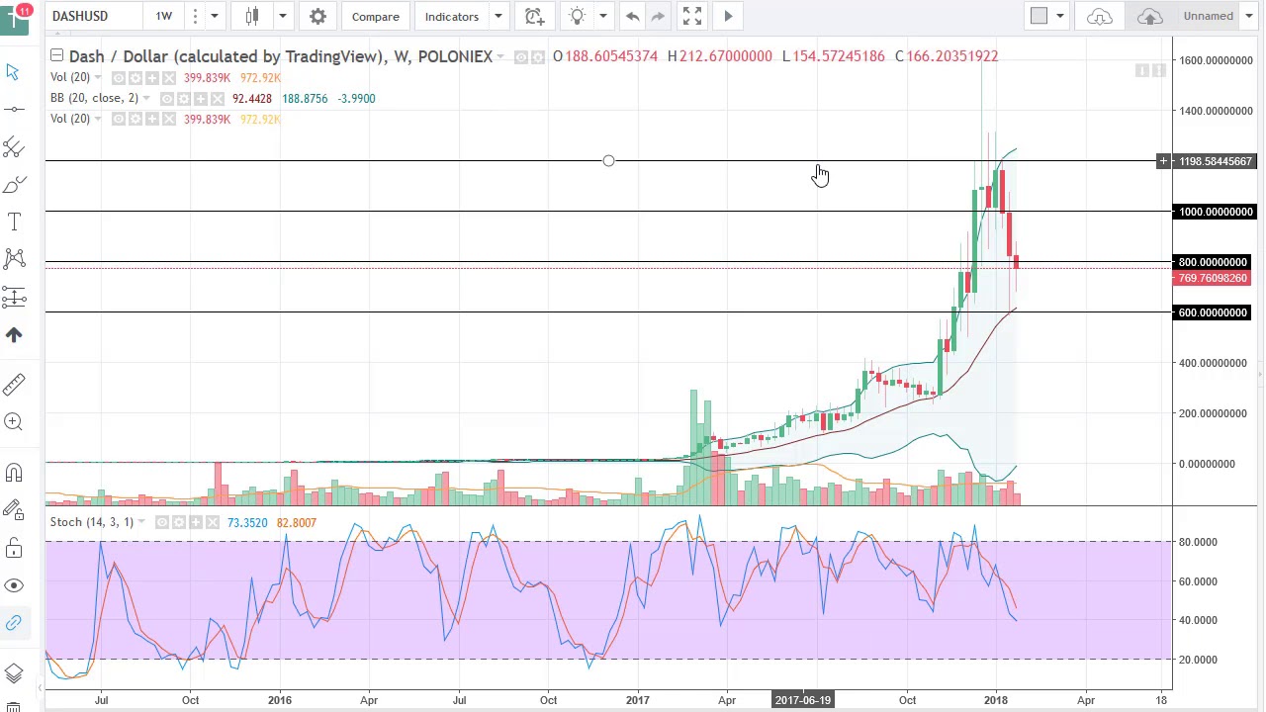
Task: Click the 2017-06-19 date label
Action: pos(803,700)
